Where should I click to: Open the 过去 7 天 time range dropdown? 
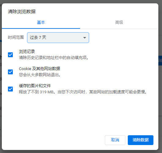click(x=58, y=38)
